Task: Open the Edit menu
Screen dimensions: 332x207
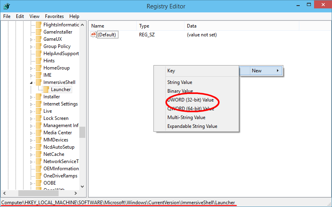Action: pos(20,16)
